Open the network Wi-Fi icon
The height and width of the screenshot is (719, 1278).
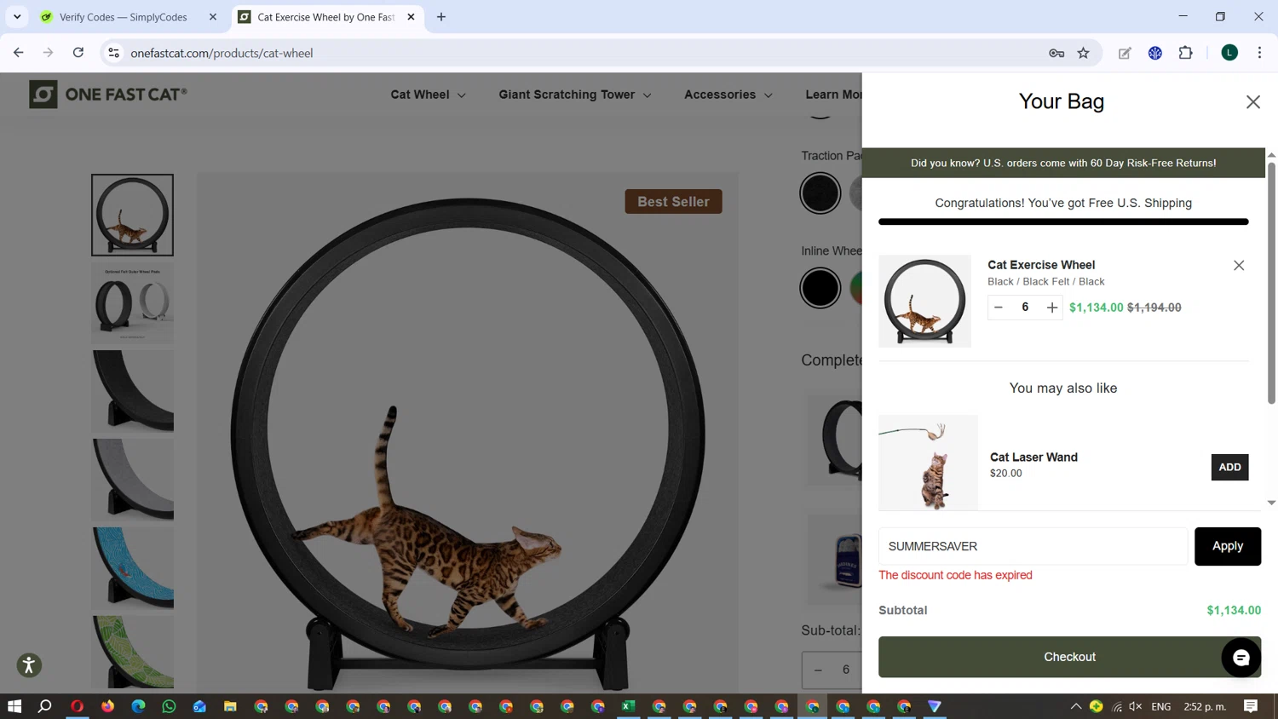tap(1117, 706)
